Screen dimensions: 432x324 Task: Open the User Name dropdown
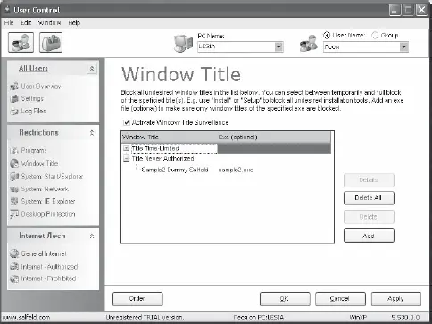(403, 46)
